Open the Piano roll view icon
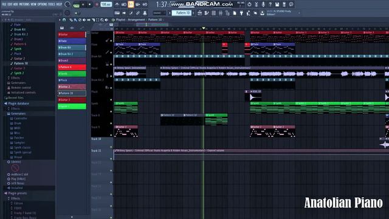 coord(207,13)
